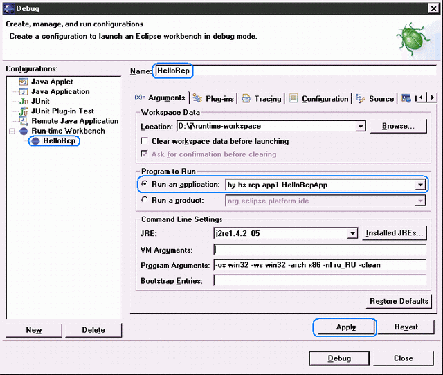Click the Name input field
This screenshot has height=375, width=443.
pos(296,71)
